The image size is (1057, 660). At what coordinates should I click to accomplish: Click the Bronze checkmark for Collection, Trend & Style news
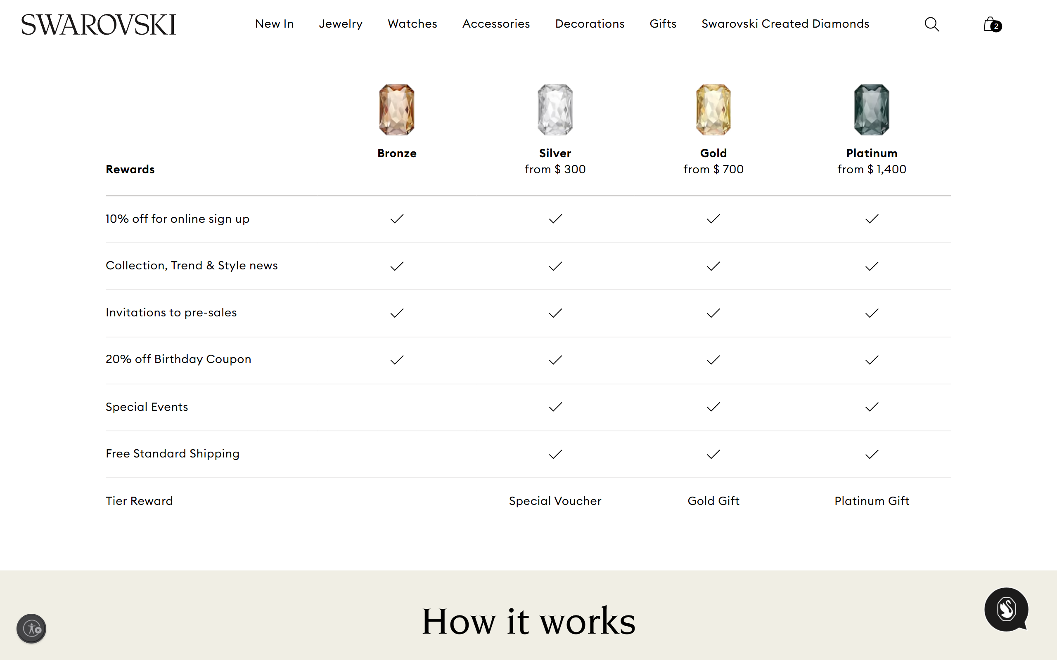click(397, 266)
